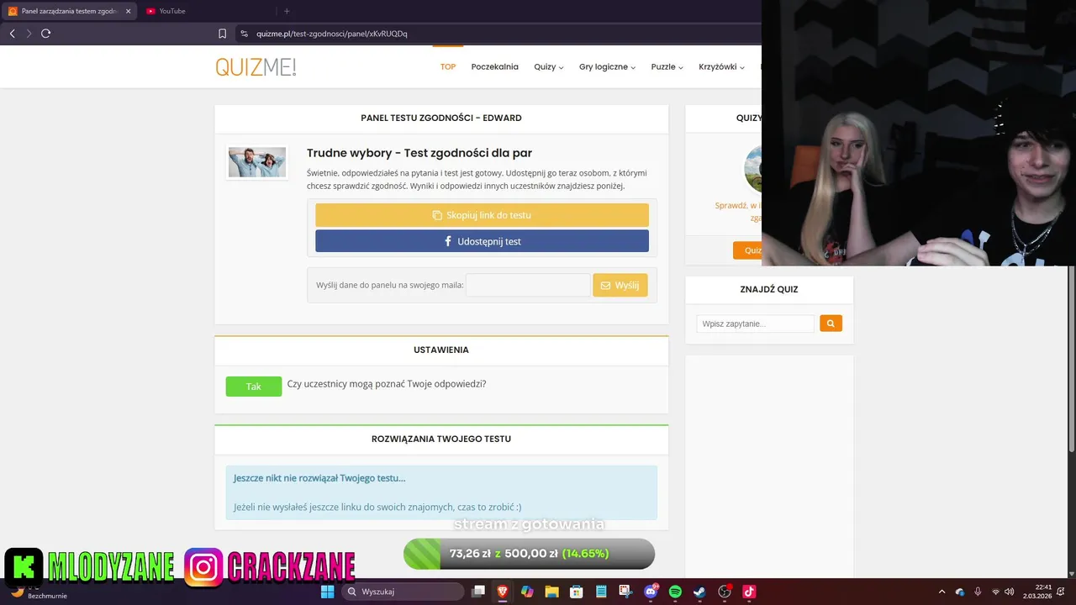Image resolution: width=1076 pixels, height=605 pixels.
Task: Click the browser back arrow
Action: pos(12,34)
